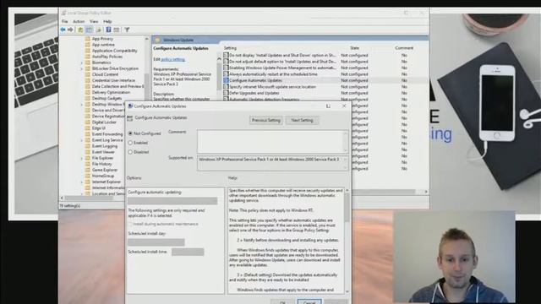Image resolution: width=541 pixels, height=304 pixels.
Task: Click icon of 'Specify intranet Microsoft update' setting
Action: pos(226,87)
